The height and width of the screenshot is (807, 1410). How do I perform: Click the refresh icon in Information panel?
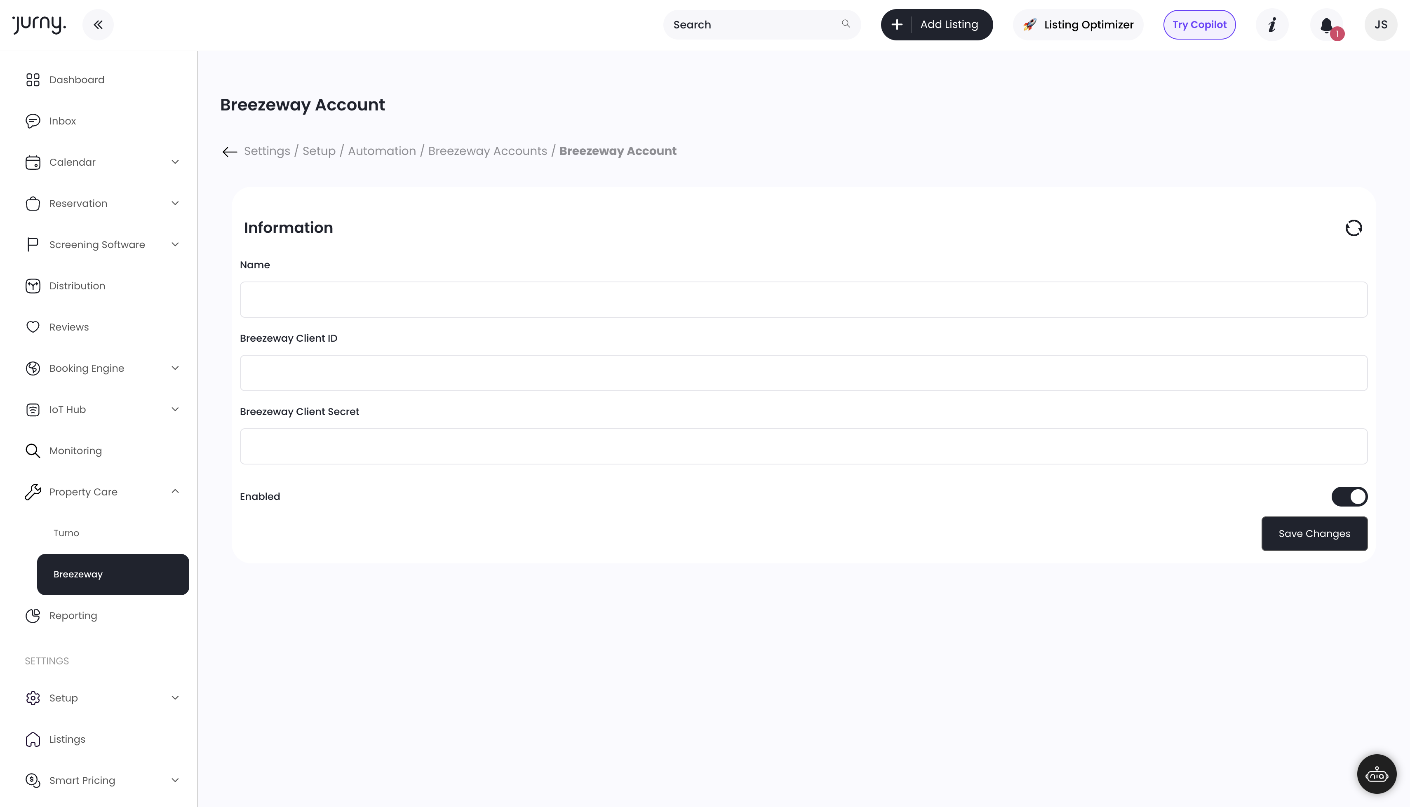pos(1353,228)
